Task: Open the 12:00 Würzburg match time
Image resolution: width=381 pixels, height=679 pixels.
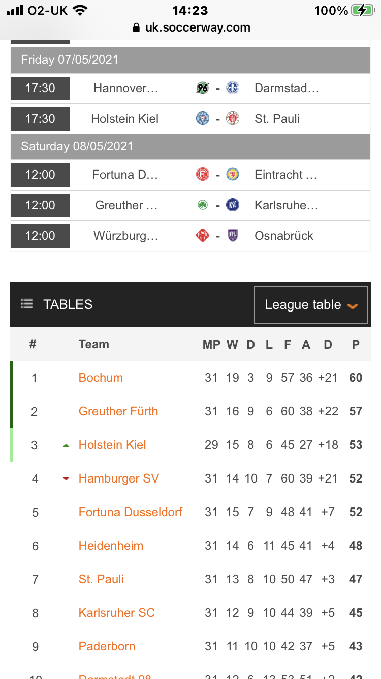Action: pyautogui.click(x=40, y=236)
